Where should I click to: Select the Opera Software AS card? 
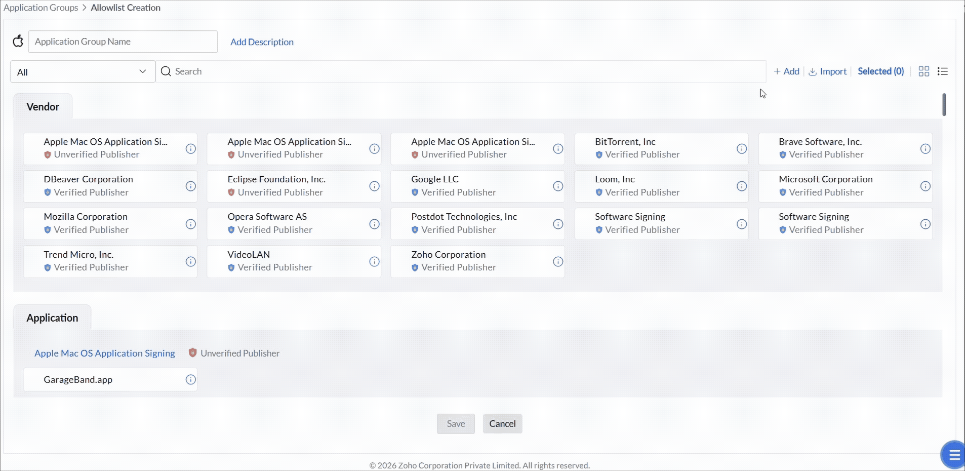click(x=294, y=224)
